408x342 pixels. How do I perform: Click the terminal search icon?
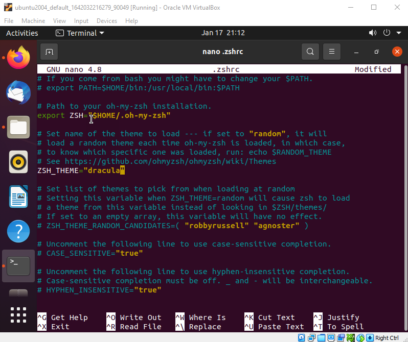pos(310,52)
